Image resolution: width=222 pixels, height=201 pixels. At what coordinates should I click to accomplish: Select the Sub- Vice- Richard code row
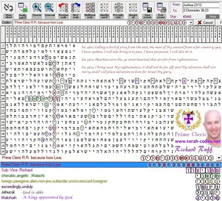pos(111,170)
